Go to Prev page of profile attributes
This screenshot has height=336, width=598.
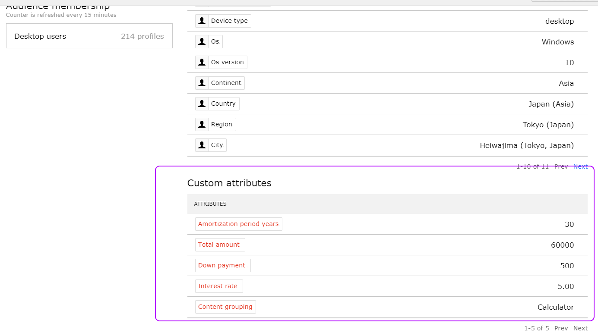pos(561,167)
